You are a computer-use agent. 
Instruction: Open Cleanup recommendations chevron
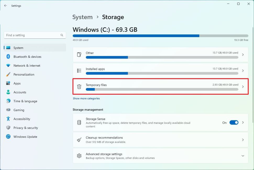click(x=243, y=140)
